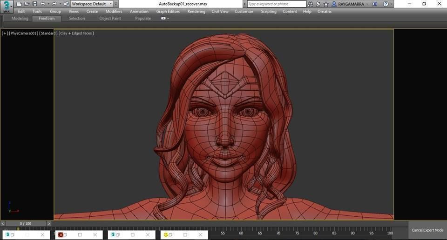The height and width of the screenshot is (240, 447).
Task: Click frame 90 on the timeline
Action: point(352,233)
